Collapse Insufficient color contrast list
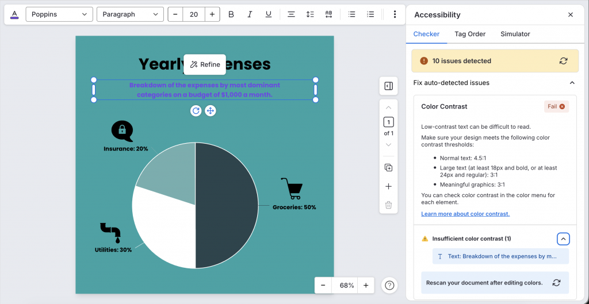 point(563,238)
